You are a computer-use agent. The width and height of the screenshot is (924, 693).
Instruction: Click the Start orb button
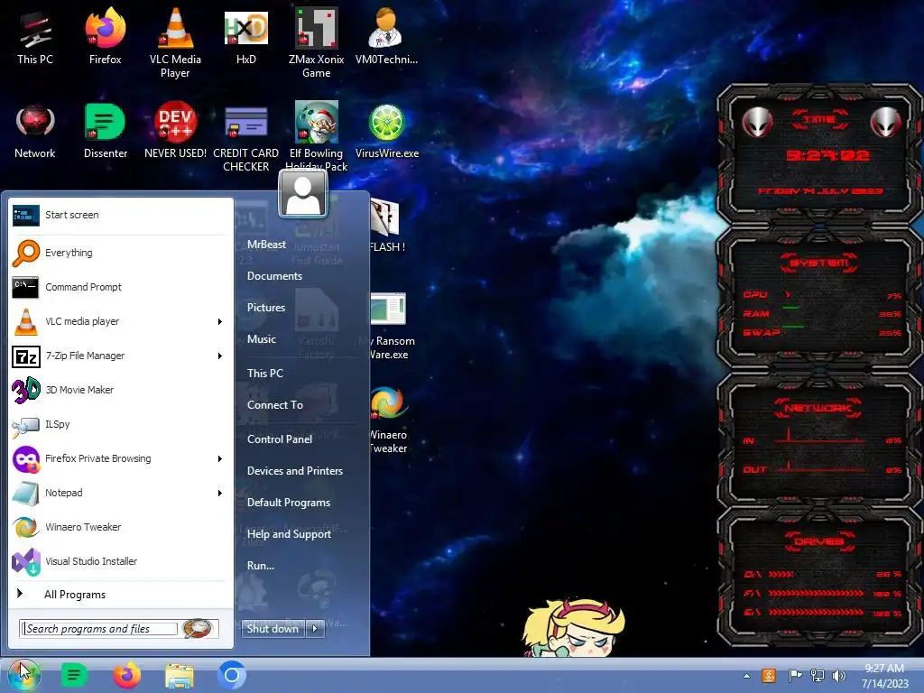[x=23, y=675]
